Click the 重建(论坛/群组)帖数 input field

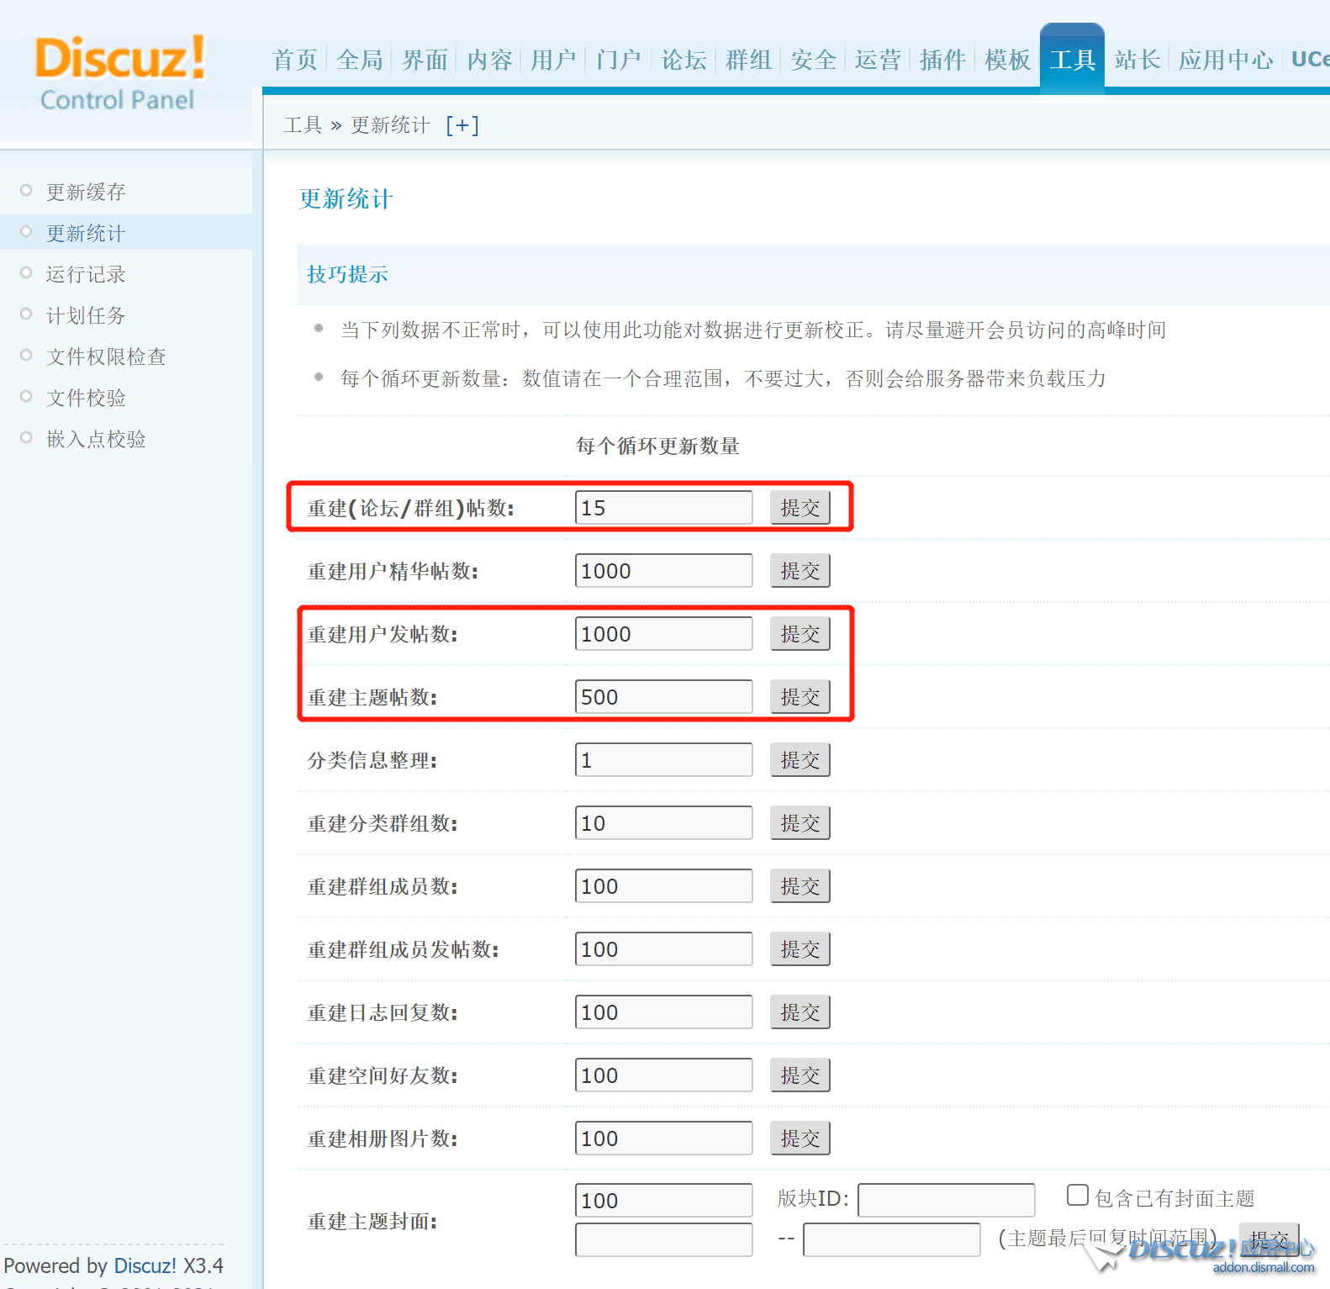pyautogui.click(x=663, y=508)
